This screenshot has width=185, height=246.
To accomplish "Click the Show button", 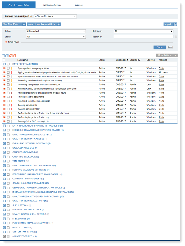I will click(x=159, y=47).
